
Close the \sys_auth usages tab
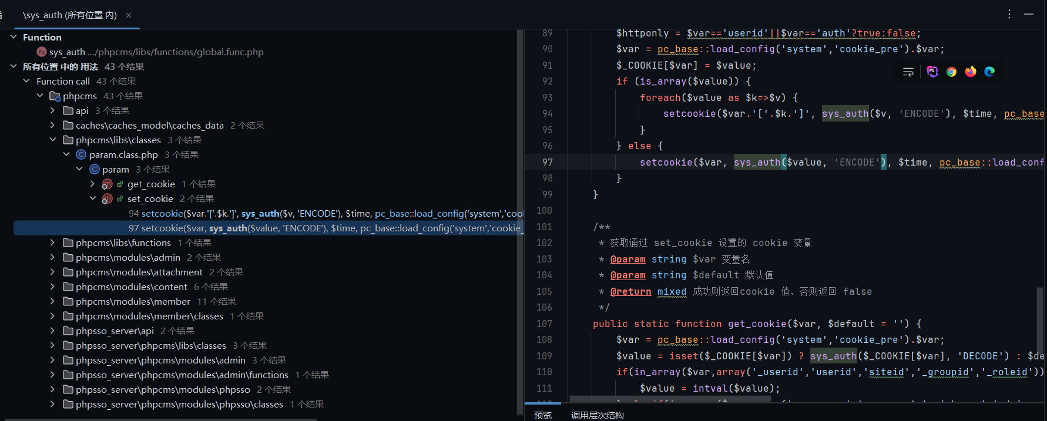click(129, 15)
